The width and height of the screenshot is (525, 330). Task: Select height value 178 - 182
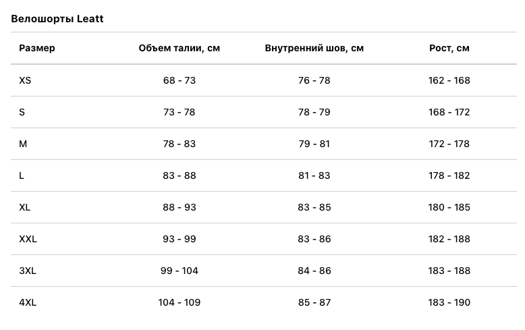coord(449,175)
